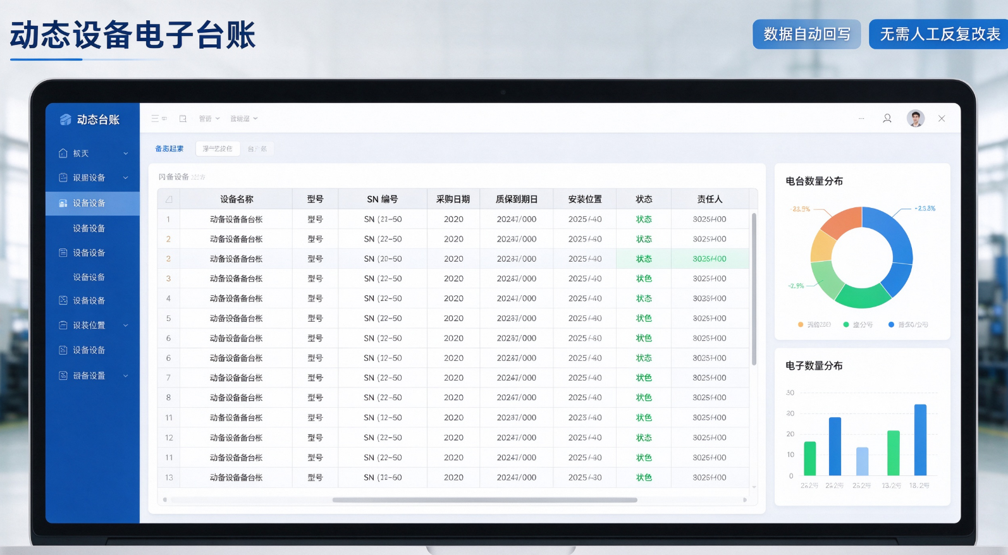Open the round user avatar photo
The image size is (1008, 555).
pyautogui.click(x=916, y=118)
